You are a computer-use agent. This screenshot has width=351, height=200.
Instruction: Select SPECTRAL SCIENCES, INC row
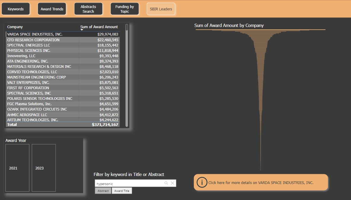tap(63, 93)
